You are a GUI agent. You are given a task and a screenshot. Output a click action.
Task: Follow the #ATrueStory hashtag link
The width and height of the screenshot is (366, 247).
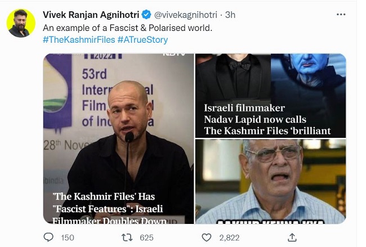pos(142,40)
